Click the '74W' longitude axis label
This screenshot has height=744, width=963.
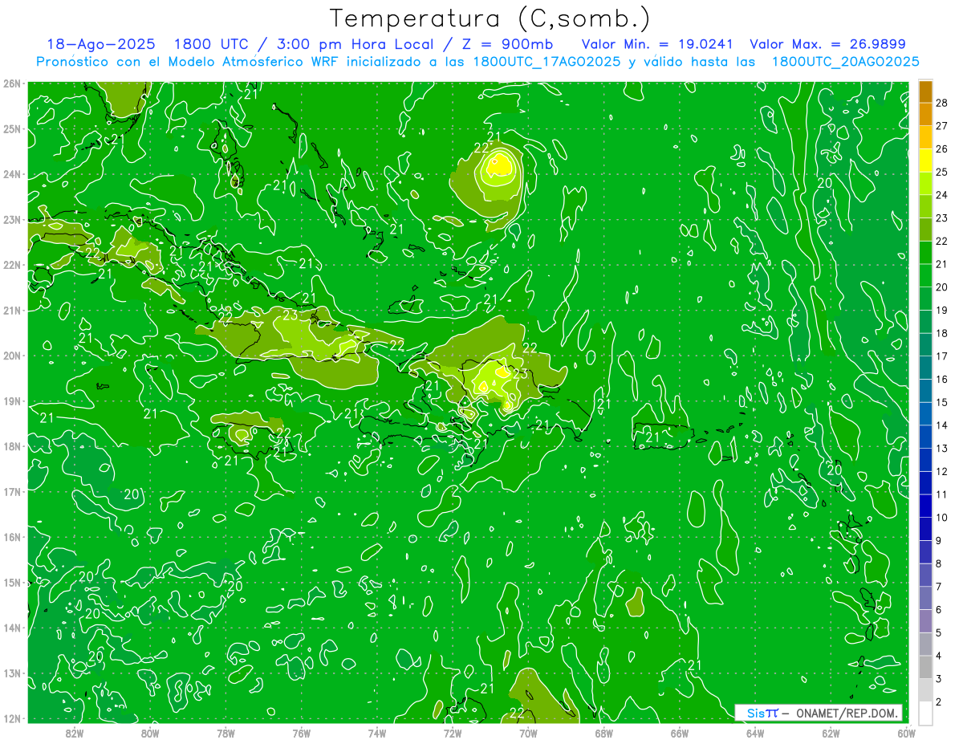376,732
